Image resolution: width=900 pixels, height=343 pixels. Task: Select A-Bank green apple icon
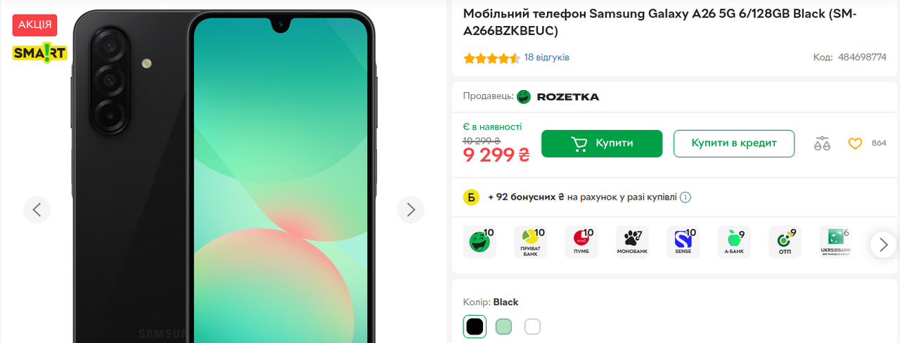click(x=734, y=242)
